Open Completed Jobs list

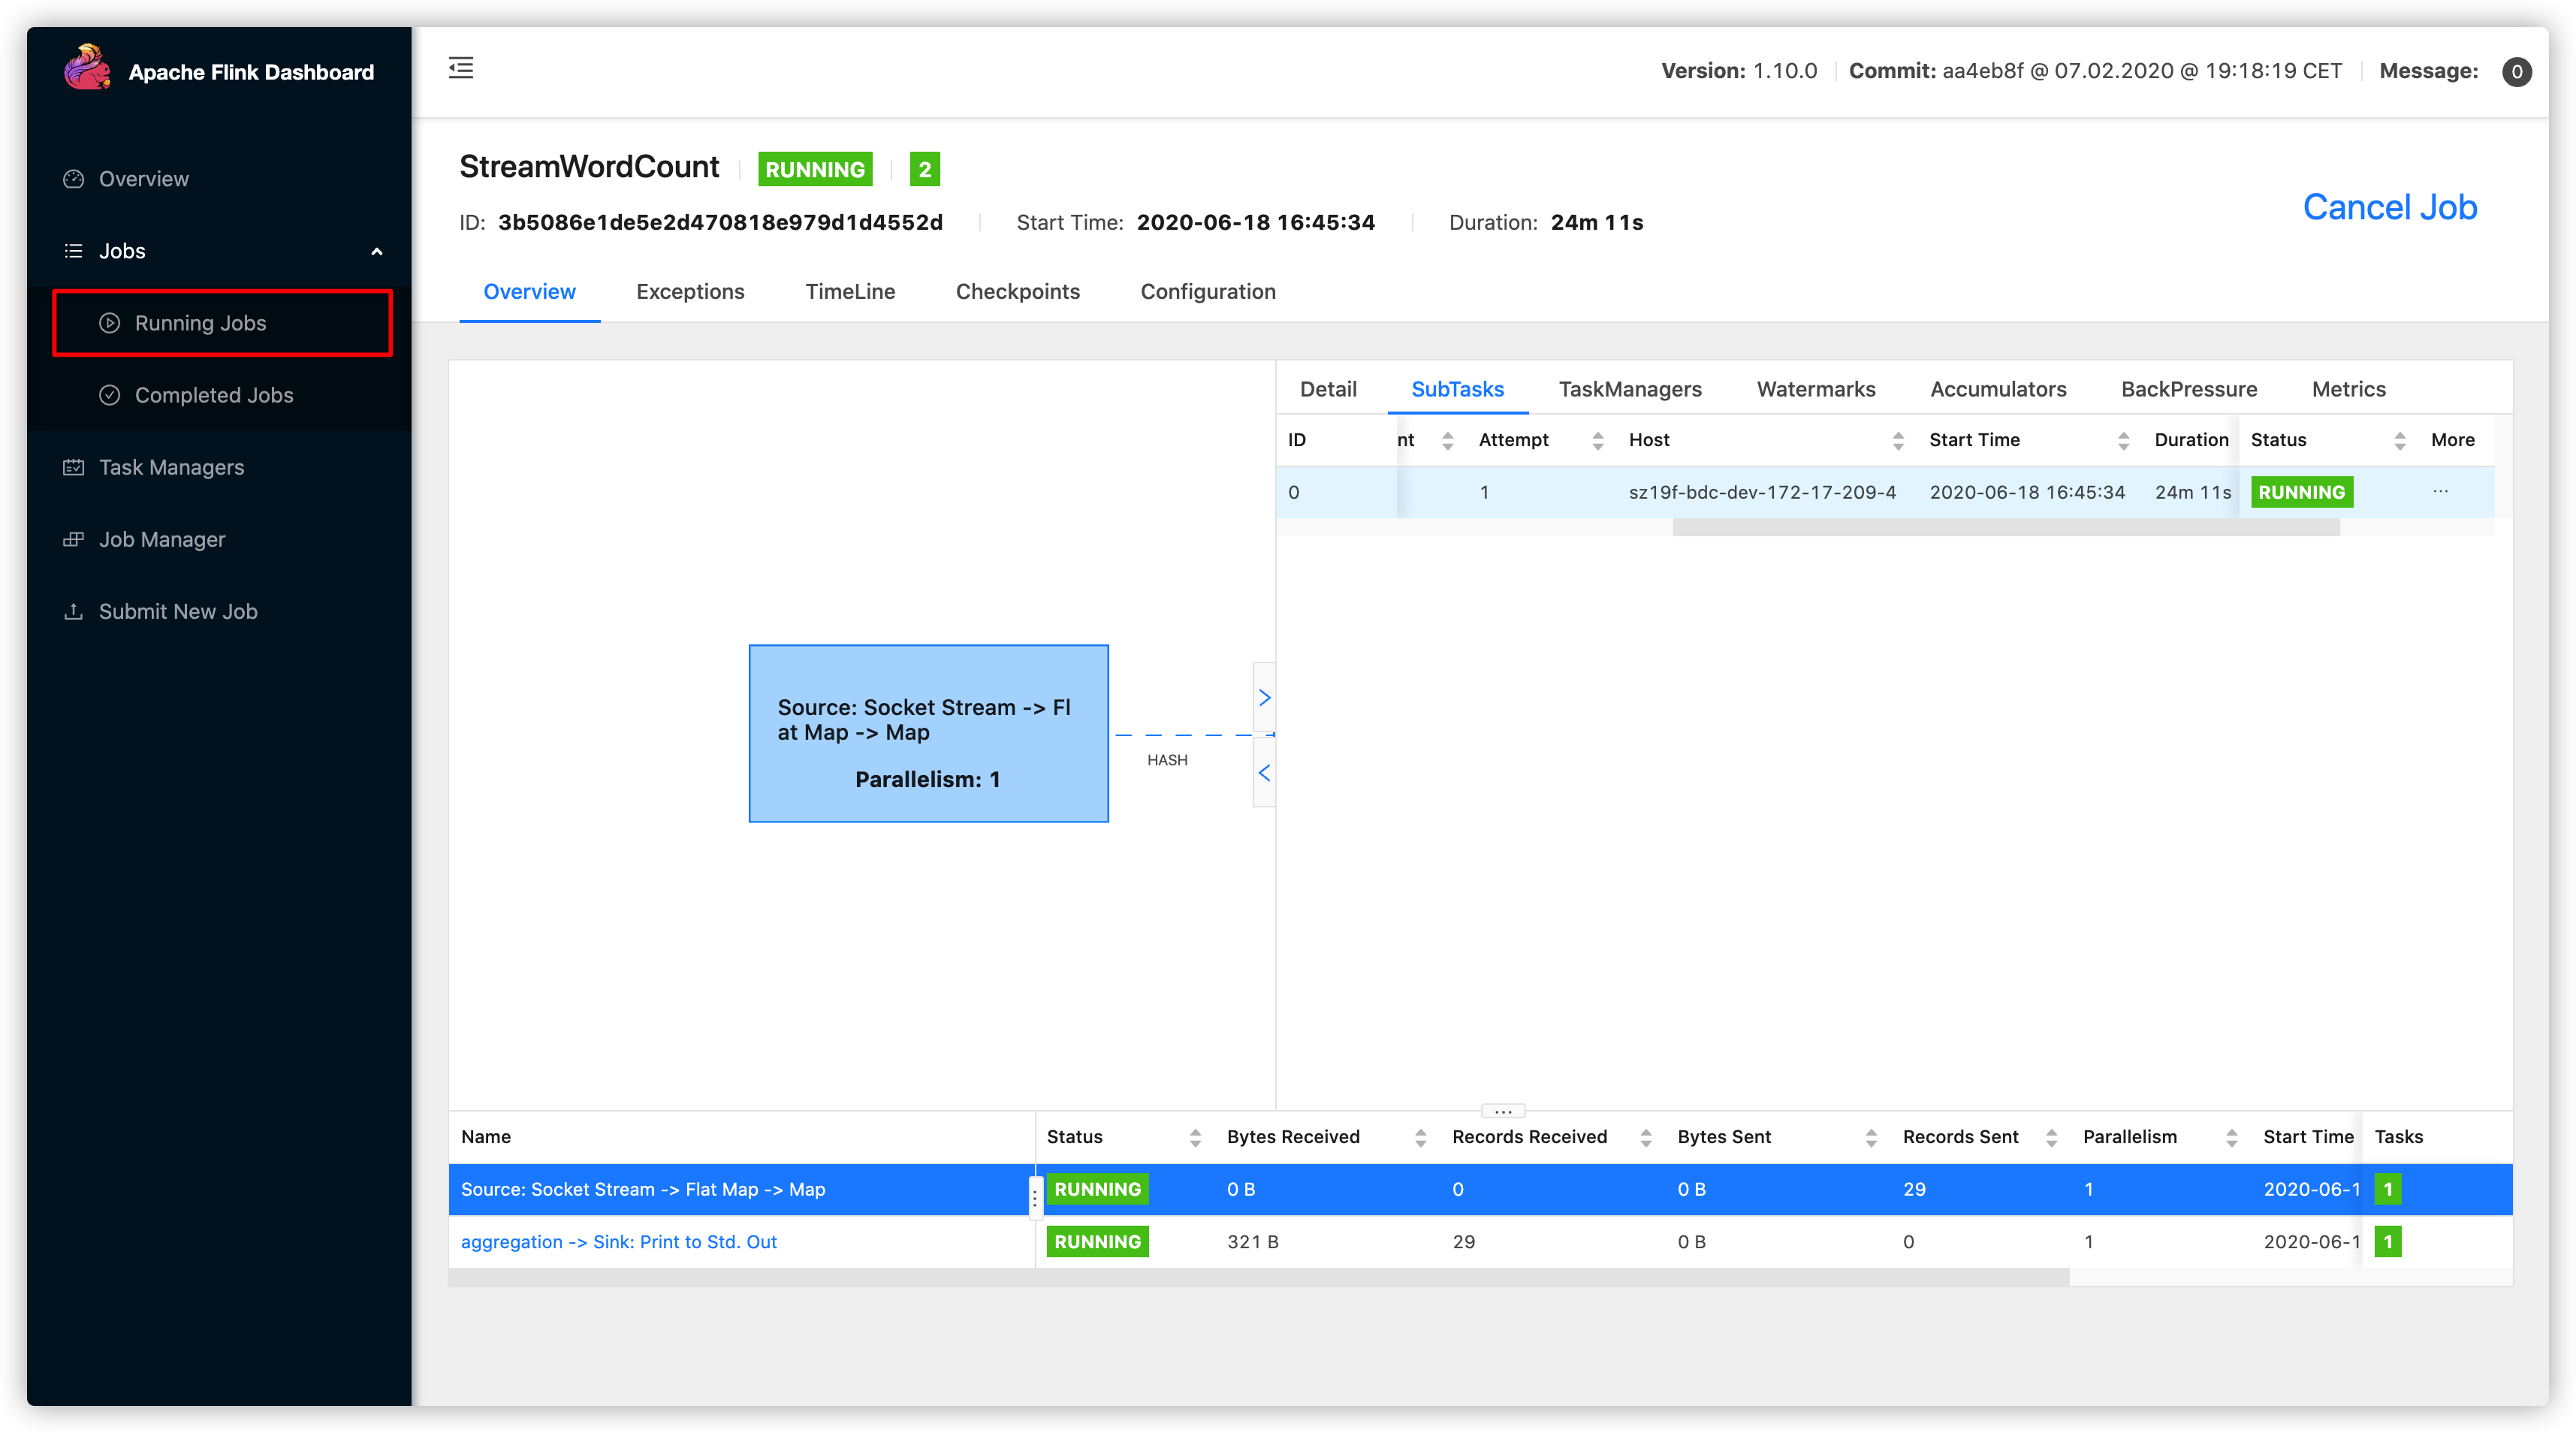(x=213, y=395)
